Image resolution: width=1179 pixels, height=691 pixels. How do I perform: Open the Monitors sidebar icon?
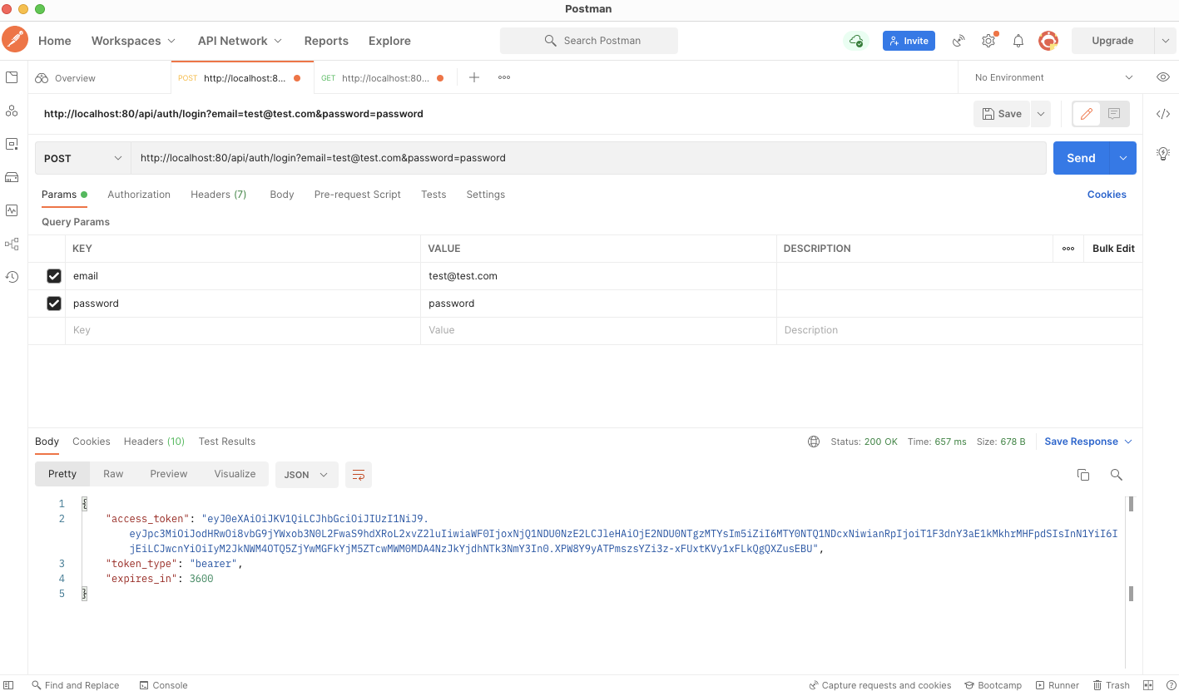click(12, 210)
